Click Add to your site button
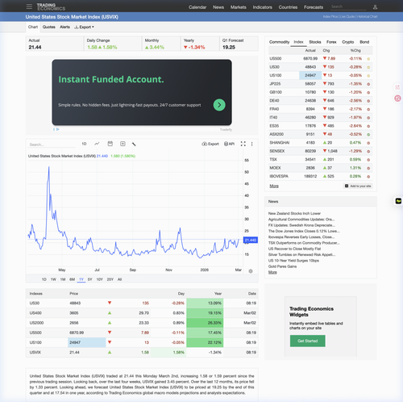The width and height of the screenshot is (403, 402). tap(358, 186)
